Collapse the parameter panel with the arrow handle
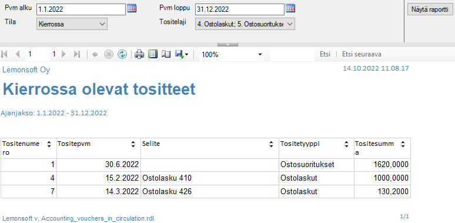Viewport: 455px width, 223px height. [x=227, y=45]
